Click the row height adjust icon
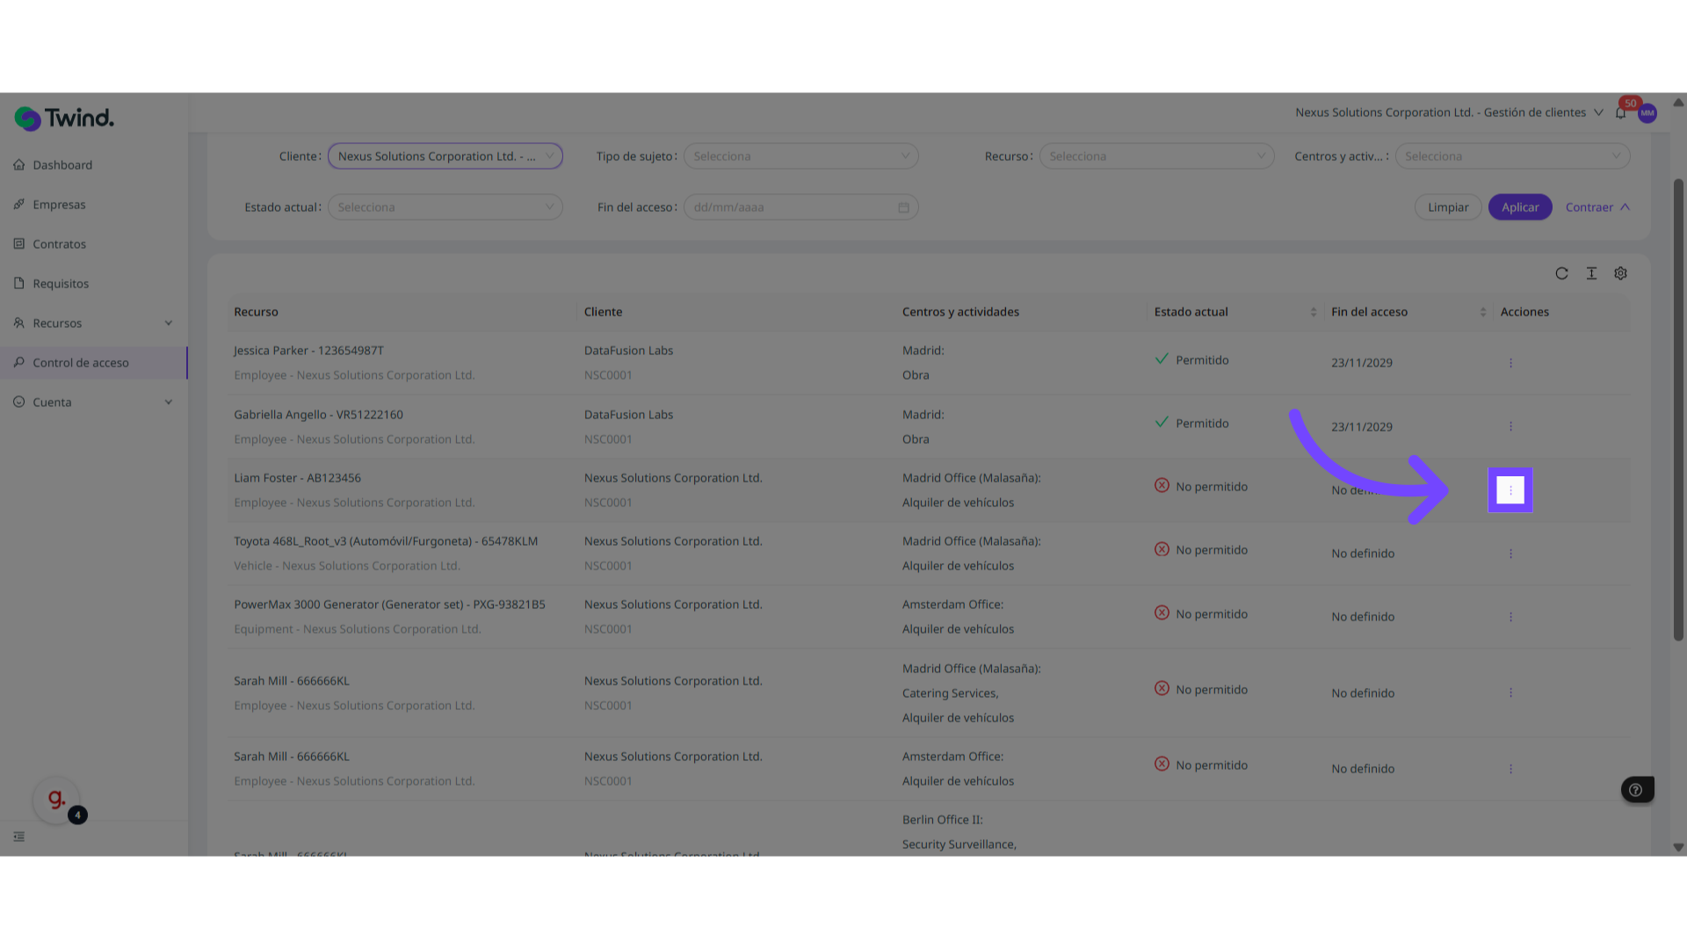This screenshot has height=949, width=1687. [x=1591, y=273]
